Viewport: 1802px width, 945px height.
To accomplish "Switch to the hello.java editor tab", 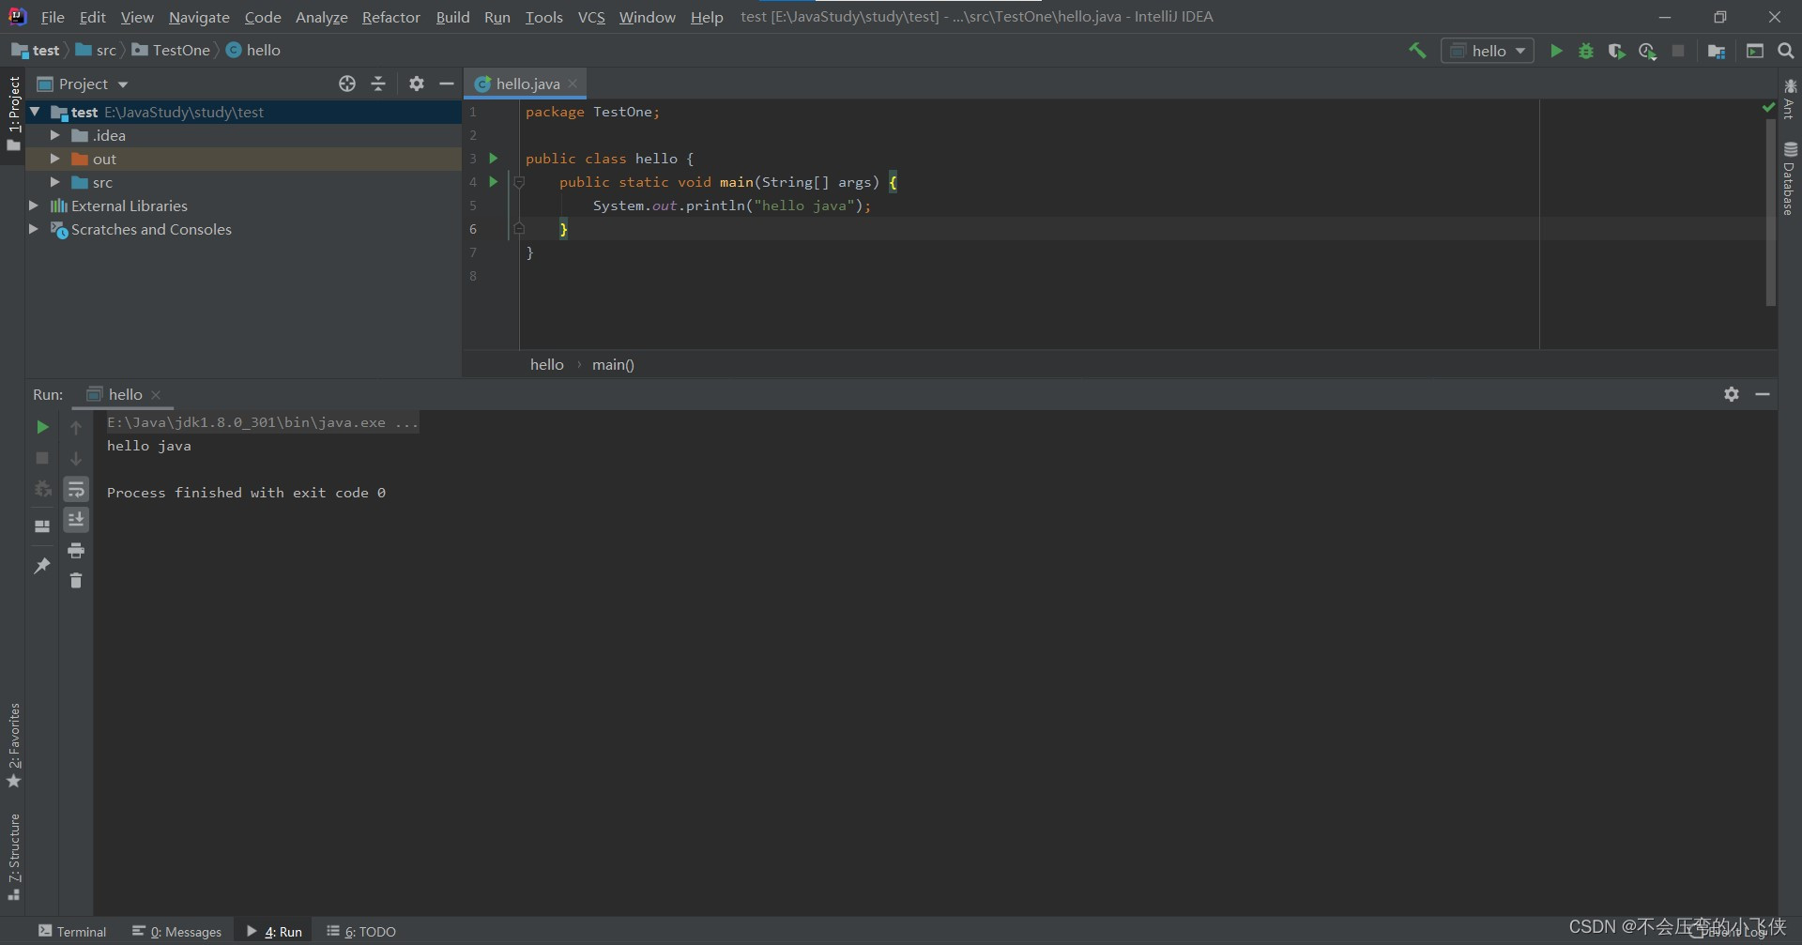I will (x=525, y=84).
